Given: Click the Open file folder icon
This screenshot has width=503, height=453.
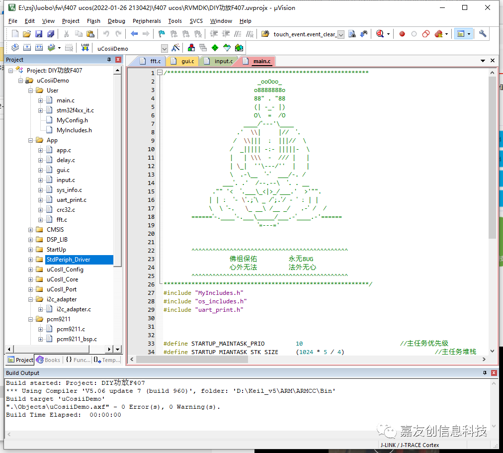Looking at the screenshot, I should [27, 34].
